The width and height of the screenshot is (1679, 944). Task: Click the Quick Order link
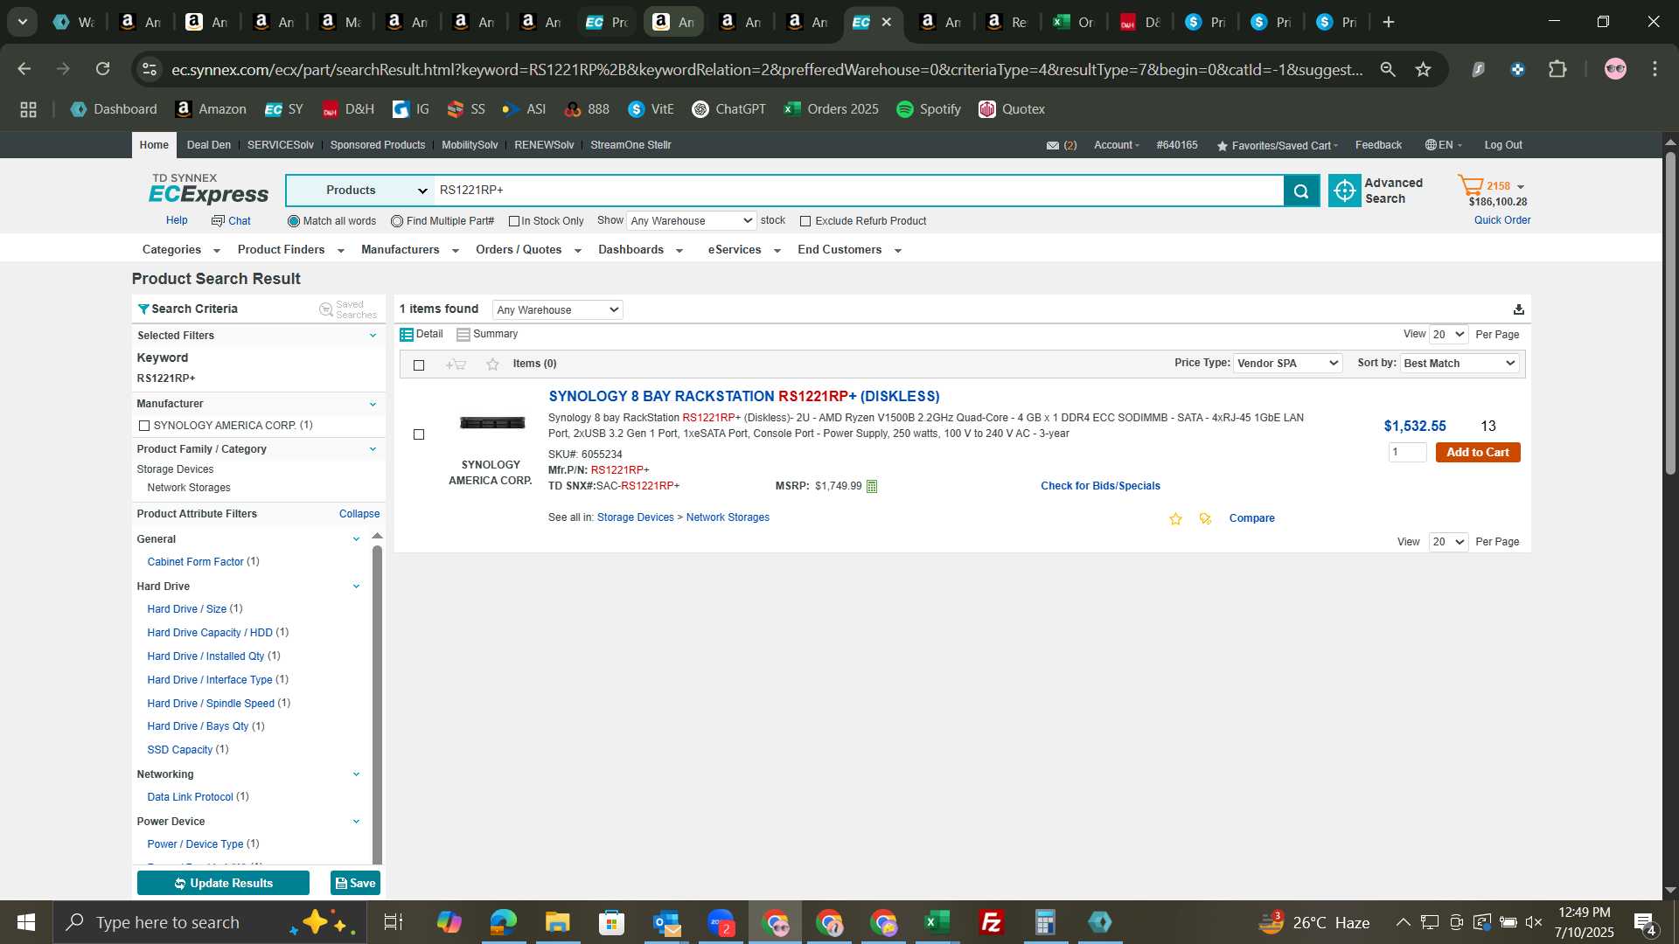[x=1501, y=220]
